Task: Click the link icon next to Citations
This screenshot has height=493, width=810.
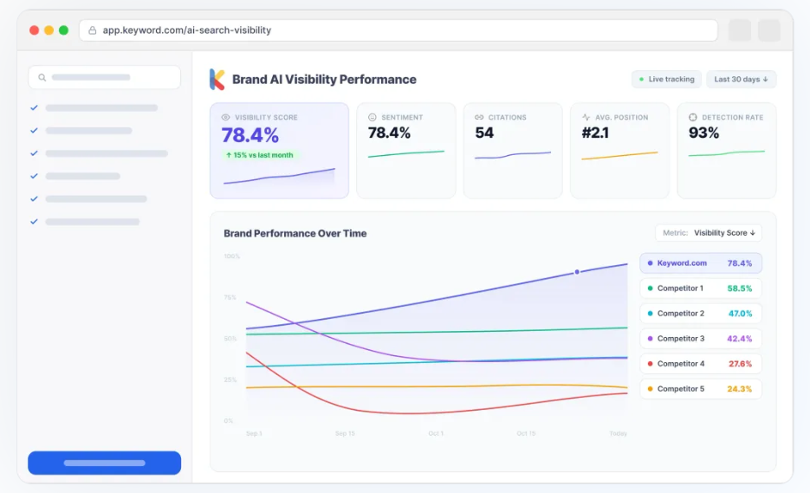Action: [479, 117]
